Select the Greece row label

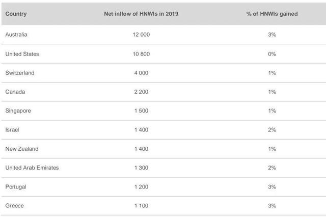15,206
